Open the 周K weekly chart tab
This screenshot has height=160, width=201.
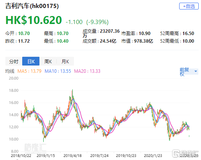tap(48, 61)
